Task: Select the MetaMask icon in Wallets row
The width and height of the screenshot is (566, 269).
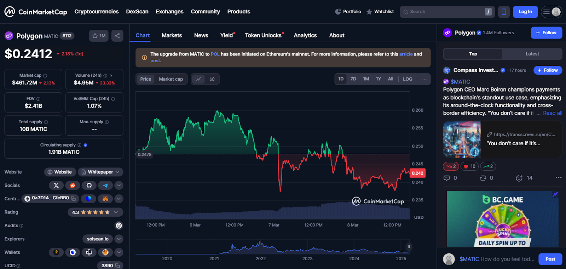Action: pos(105,252)
